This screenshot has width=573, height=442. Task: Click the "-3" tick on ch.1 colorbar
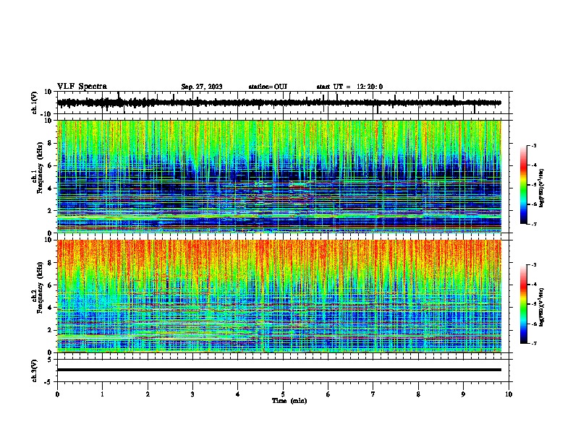(533, 145)
